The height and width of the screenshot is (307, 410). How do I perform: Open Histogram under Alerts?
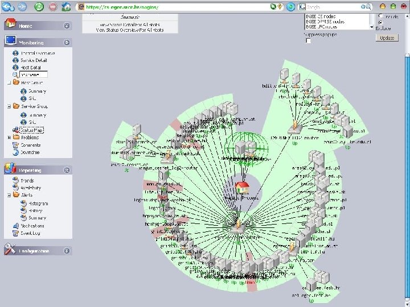click(38, 204)
